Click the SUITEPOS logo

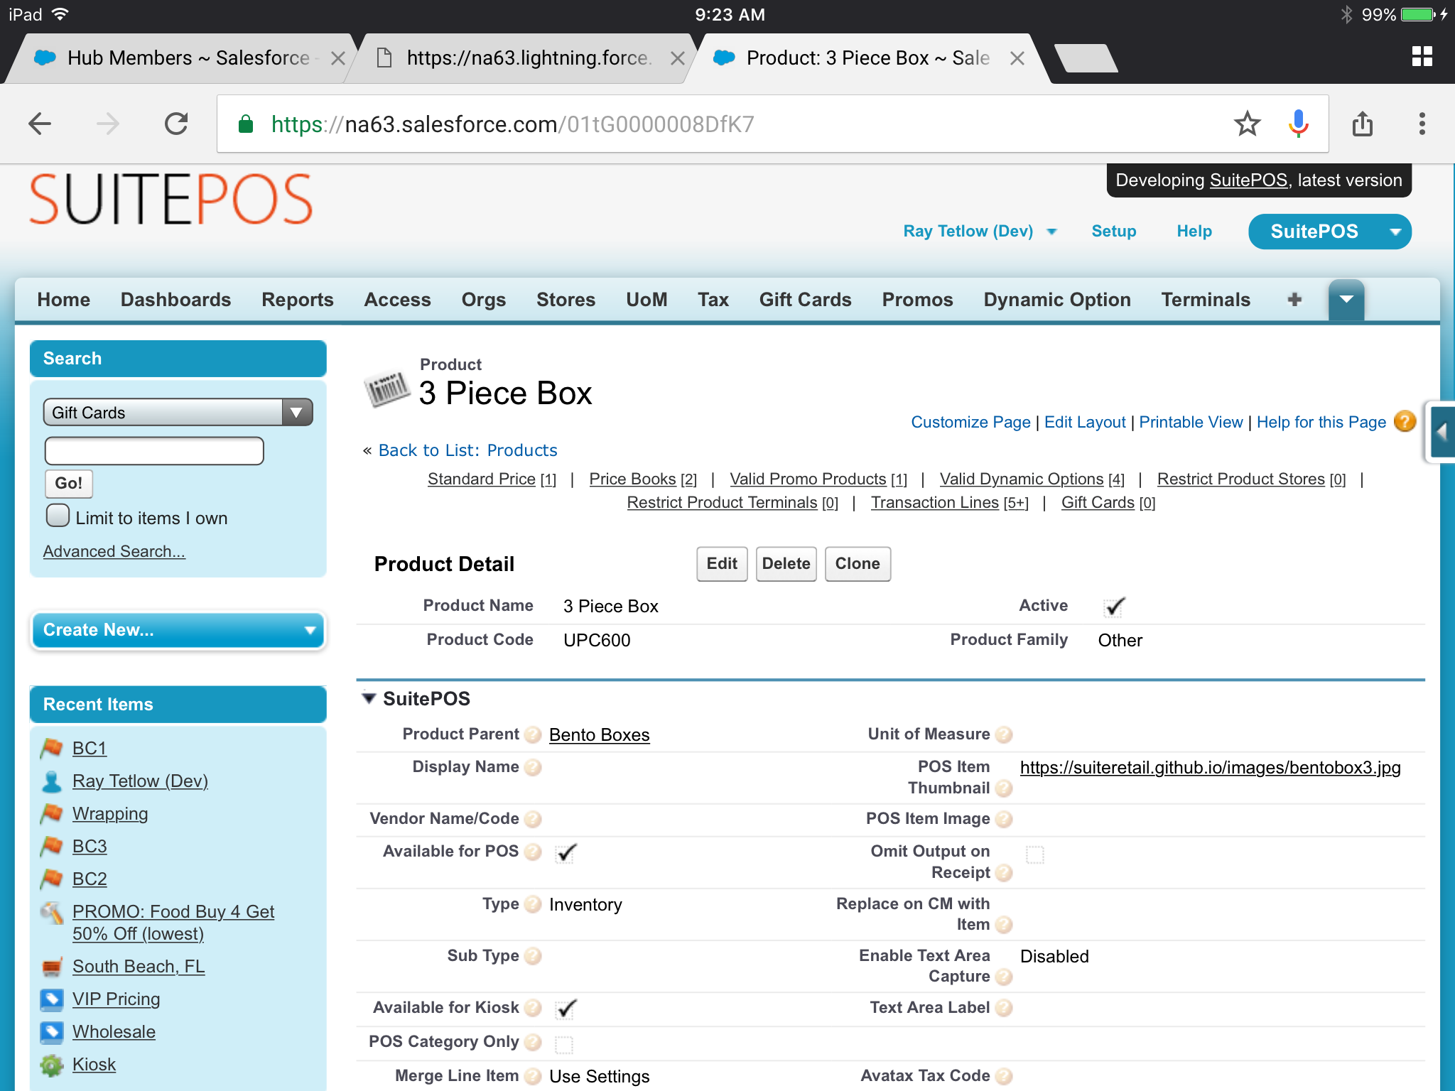171,200
